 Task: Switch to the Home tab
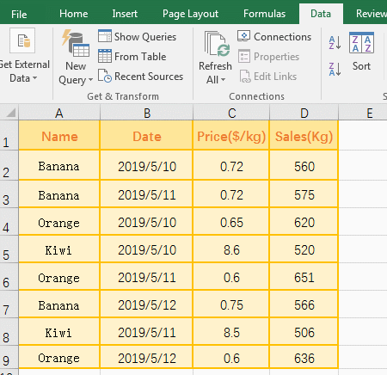(x=73, y=14)
